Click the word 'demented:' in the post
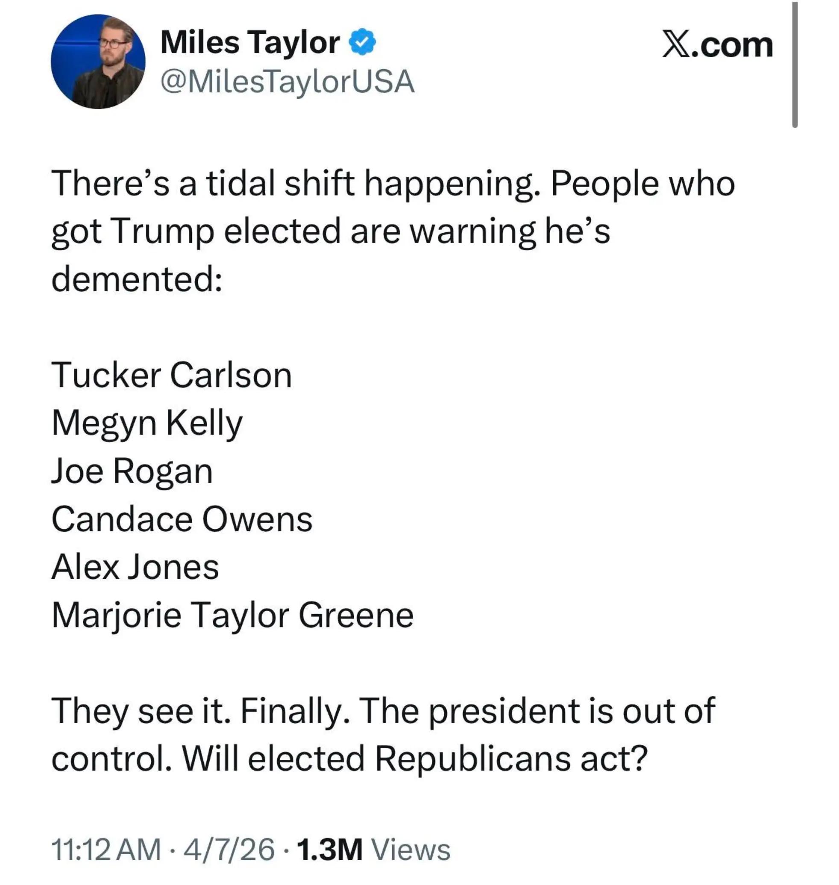Viewport: 839px width, 885px height. (x=137, y=279)
